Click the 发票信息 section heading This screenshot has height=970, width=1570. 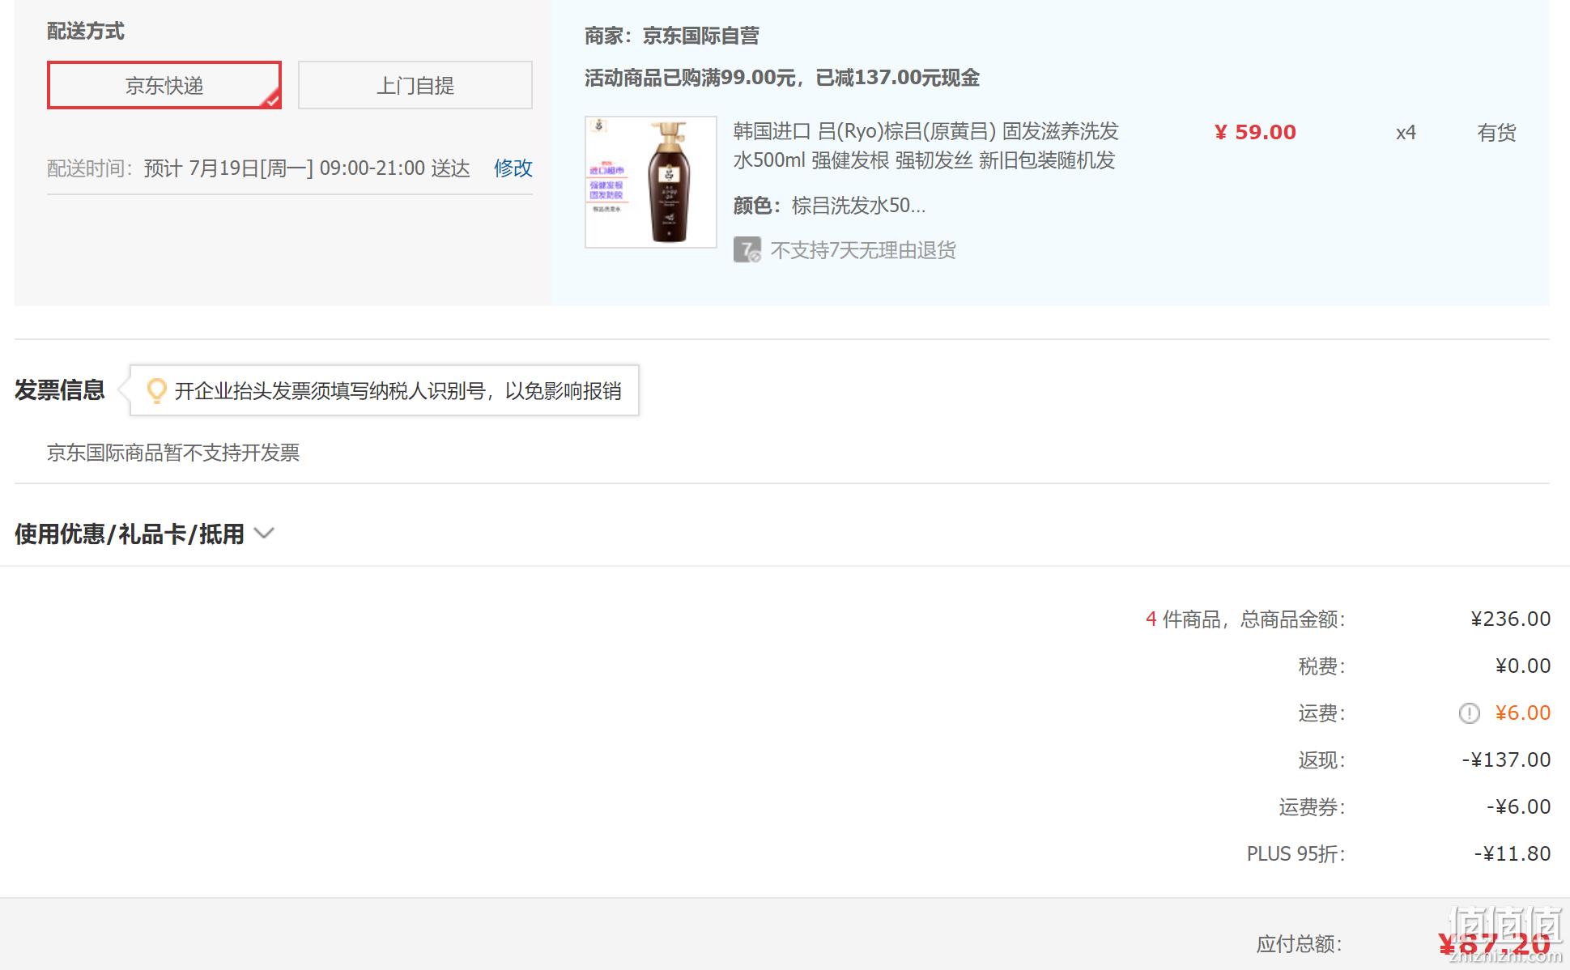[60, 390]
